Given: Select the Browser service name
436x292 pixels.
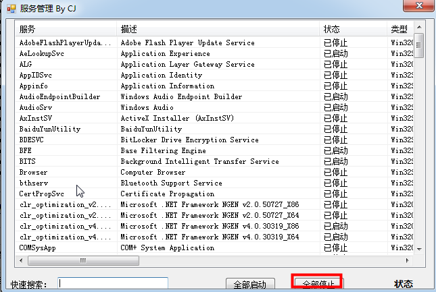Looking at the screenshot, I should (x=33, y=172).
